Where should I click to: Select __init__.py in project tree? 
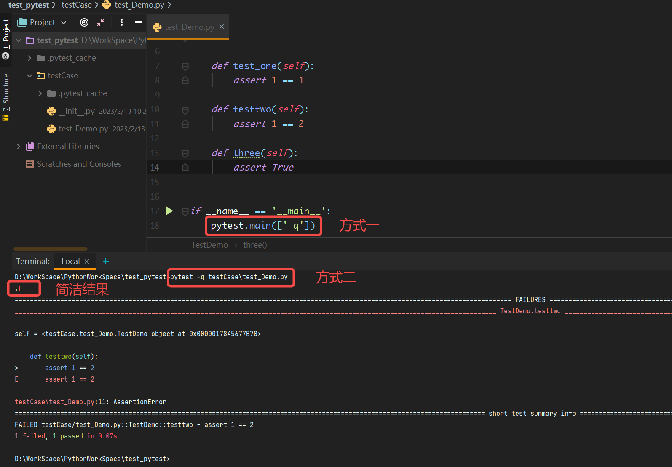[x=76, y=111]
